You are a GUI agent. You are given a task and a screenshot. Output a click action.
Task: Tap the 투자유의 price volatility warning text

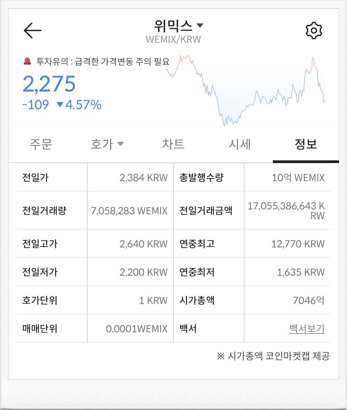[103, 61]
